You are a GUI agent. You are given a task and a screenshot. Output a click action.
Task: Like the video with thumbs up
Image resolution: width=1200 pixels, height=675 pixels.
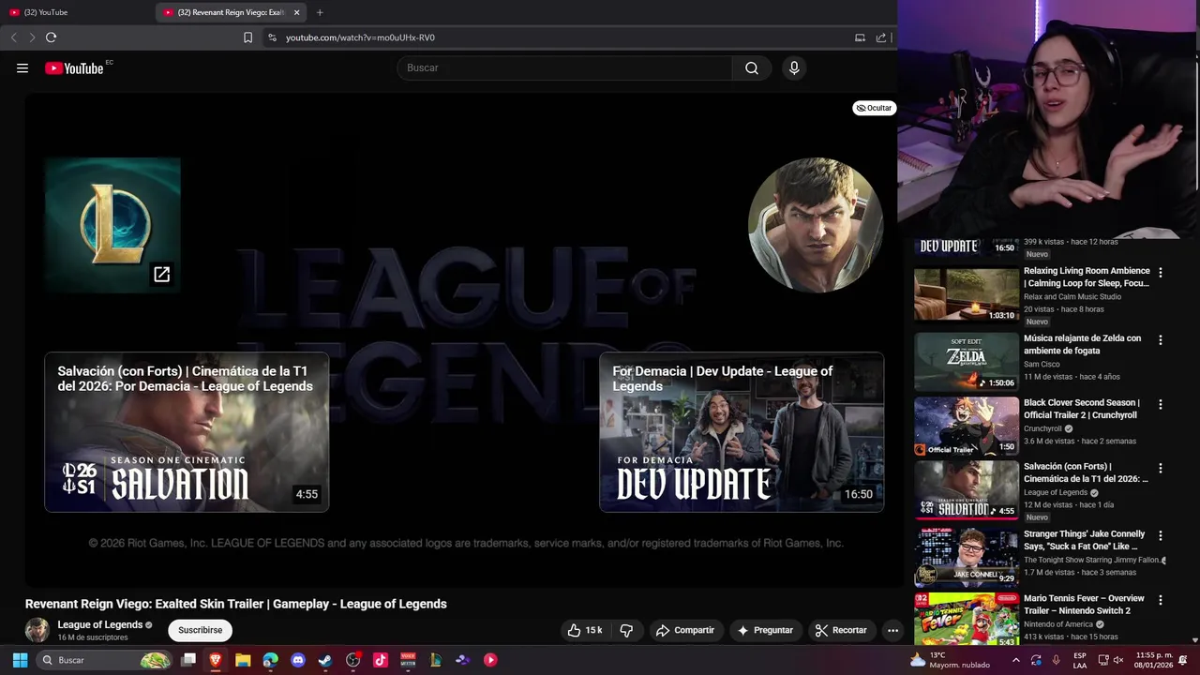[x=585, y=630]
